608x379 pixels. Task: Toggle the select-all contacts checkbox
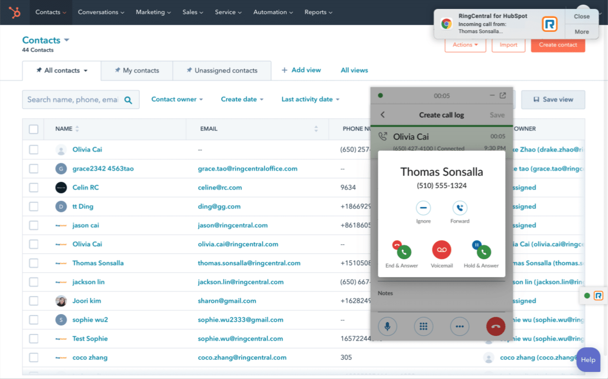pyautogui.click(x=34, y=129)
